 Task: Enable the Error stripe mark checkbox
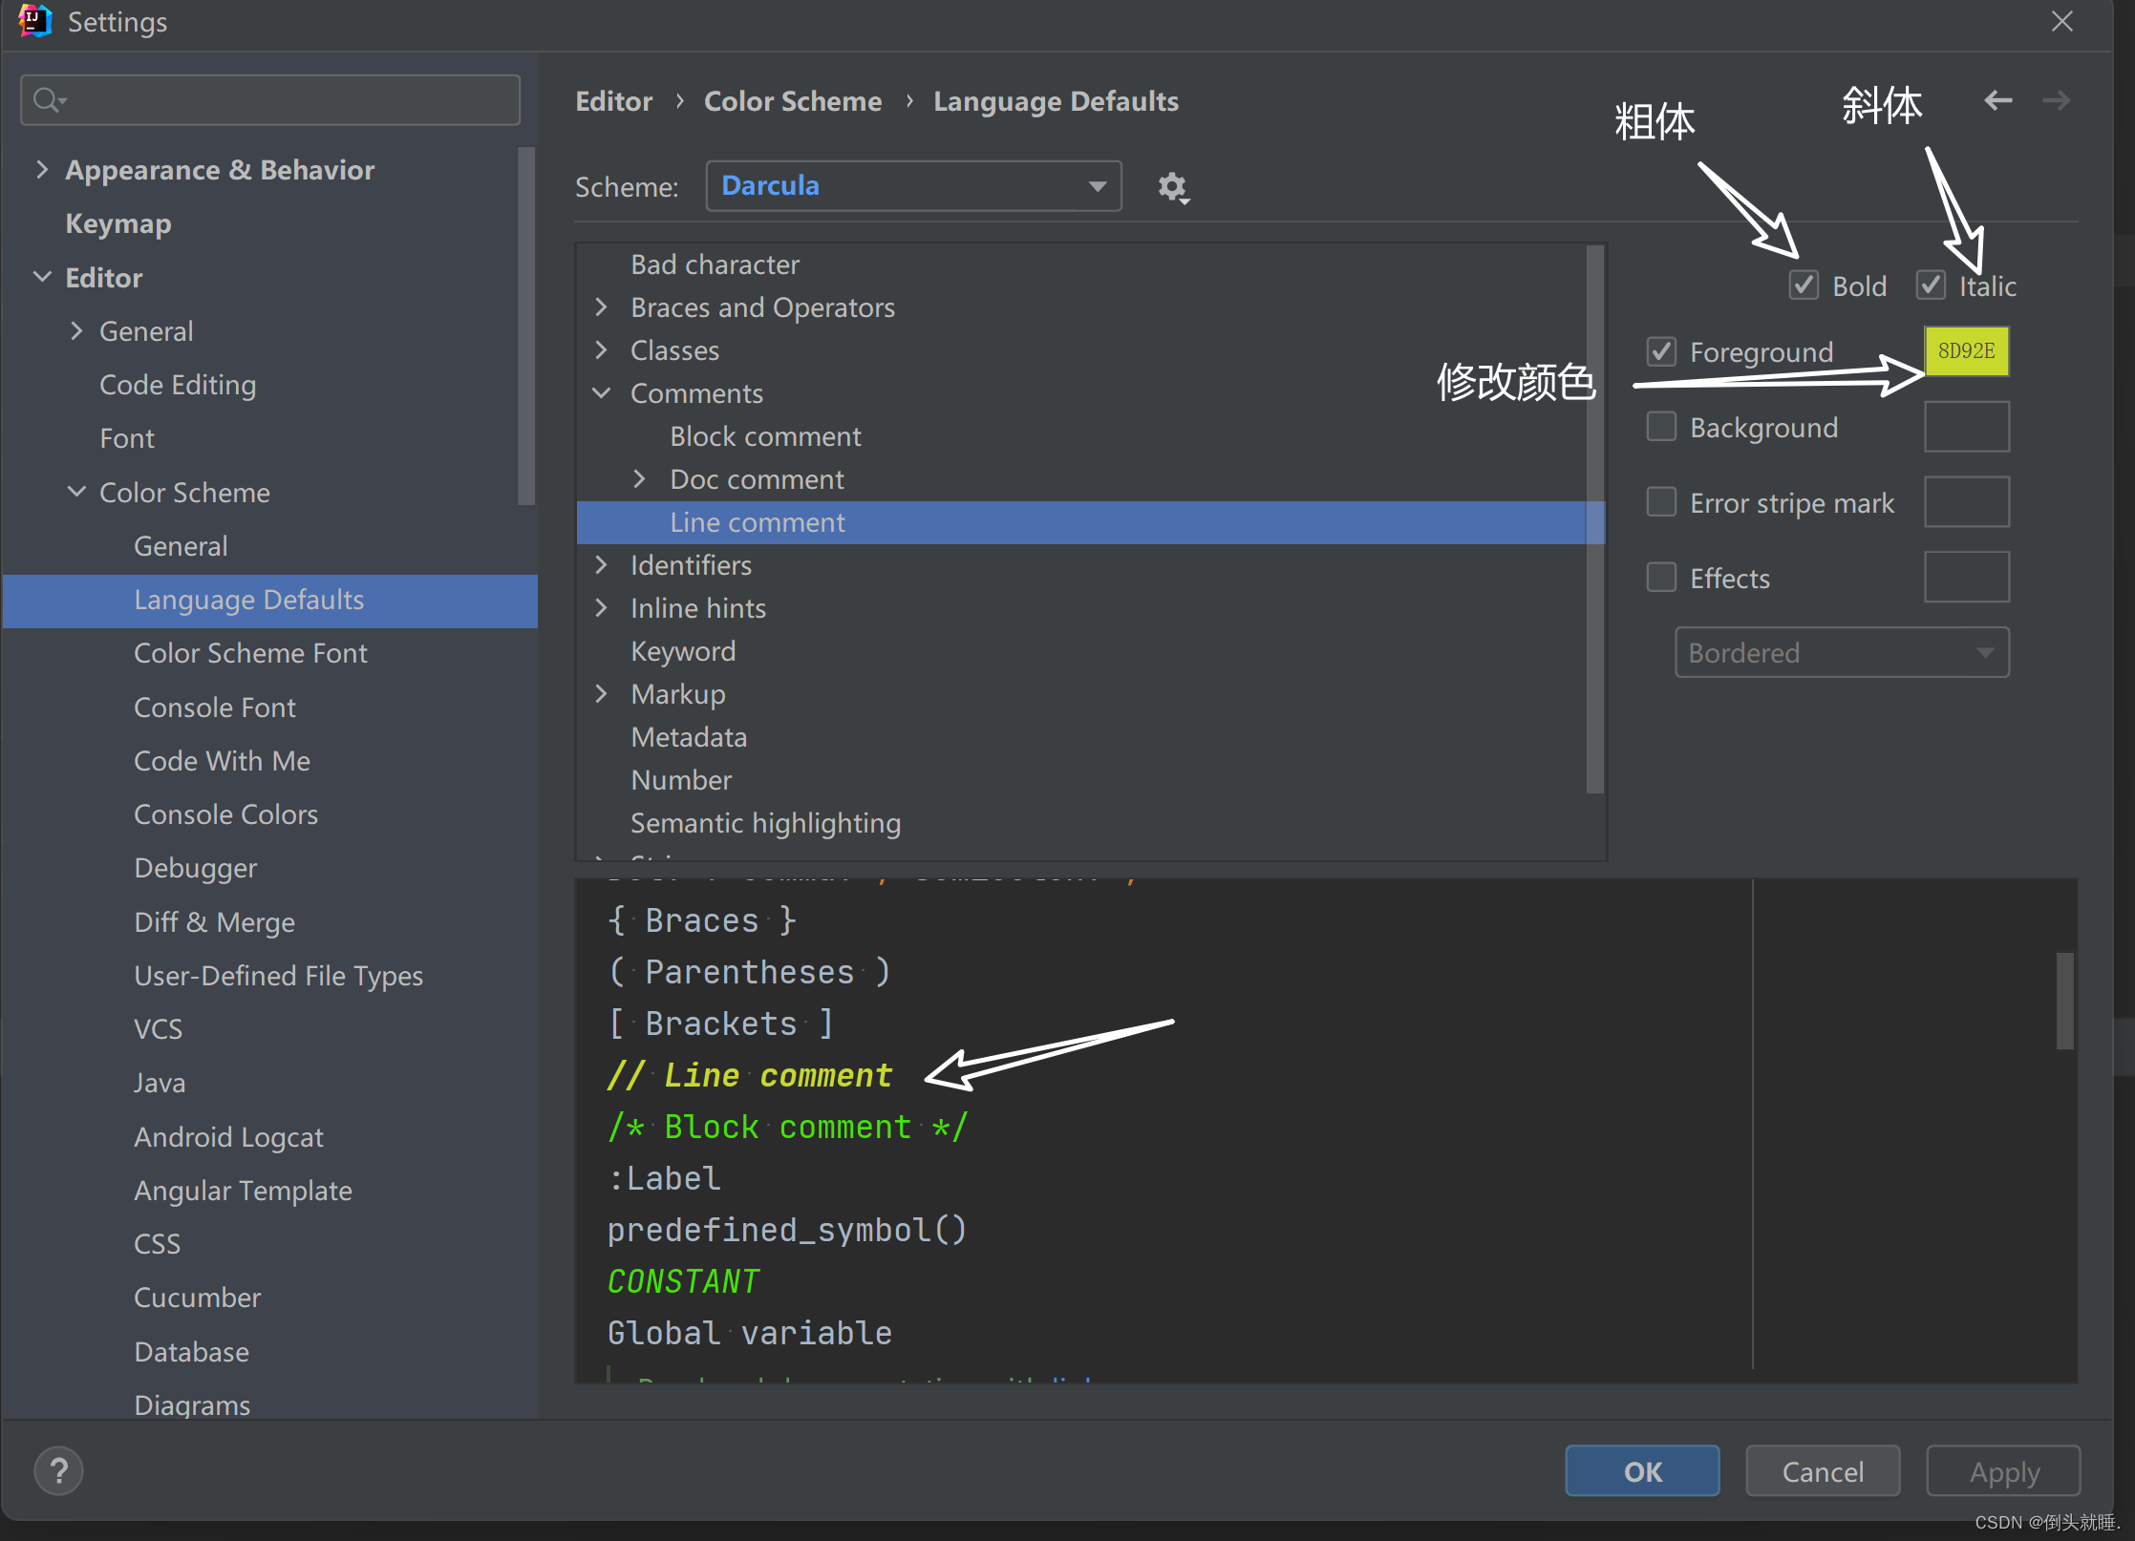[x=1661, y=501]
